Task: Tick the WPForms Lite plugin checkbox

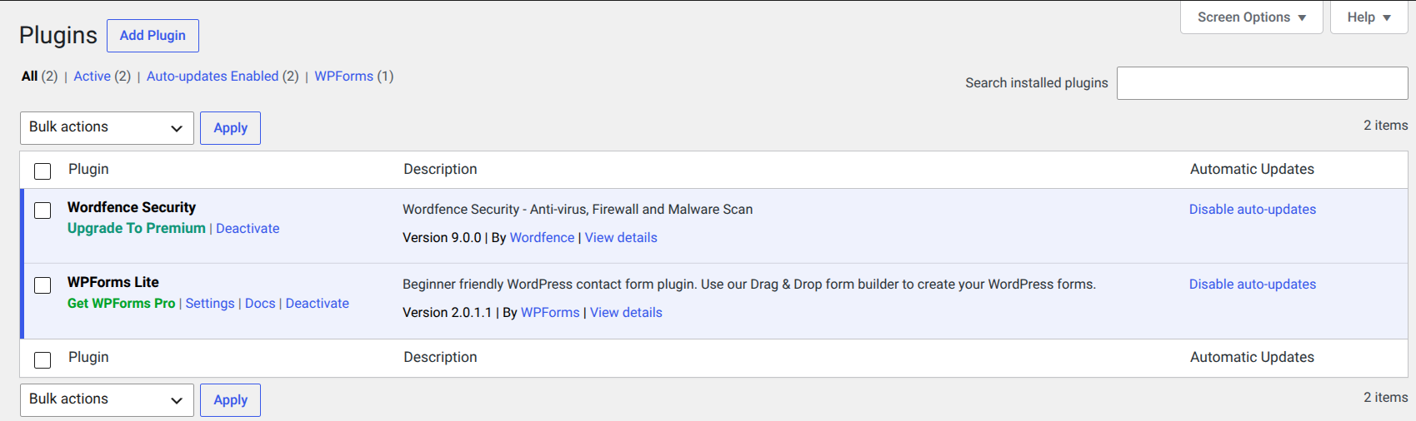Action: tap(43, 285)
